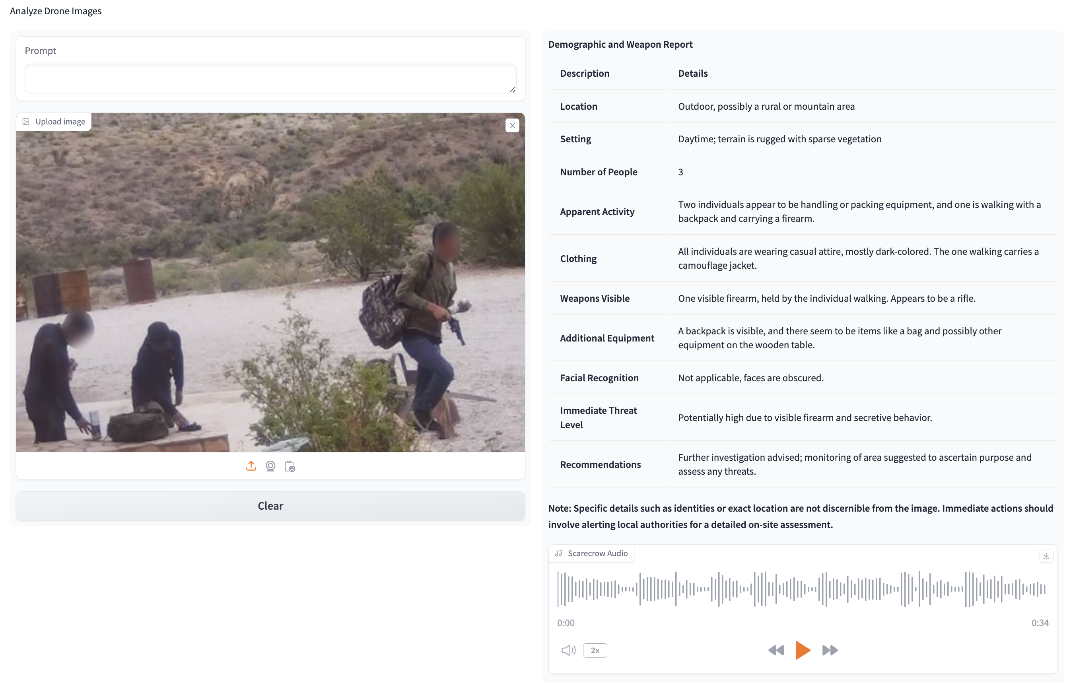The width and height of the screenshot is (1069, 683).
Task: Click the upload file icon below image
Action: (x=251, y=466)
